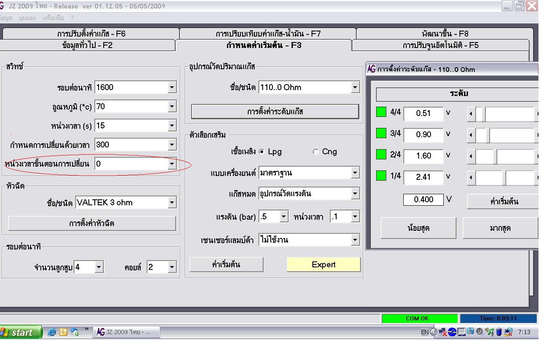The width and height of the screenshot is (544, 340).
Task: Click the 0.400 V input field
Action: [423, 200]
